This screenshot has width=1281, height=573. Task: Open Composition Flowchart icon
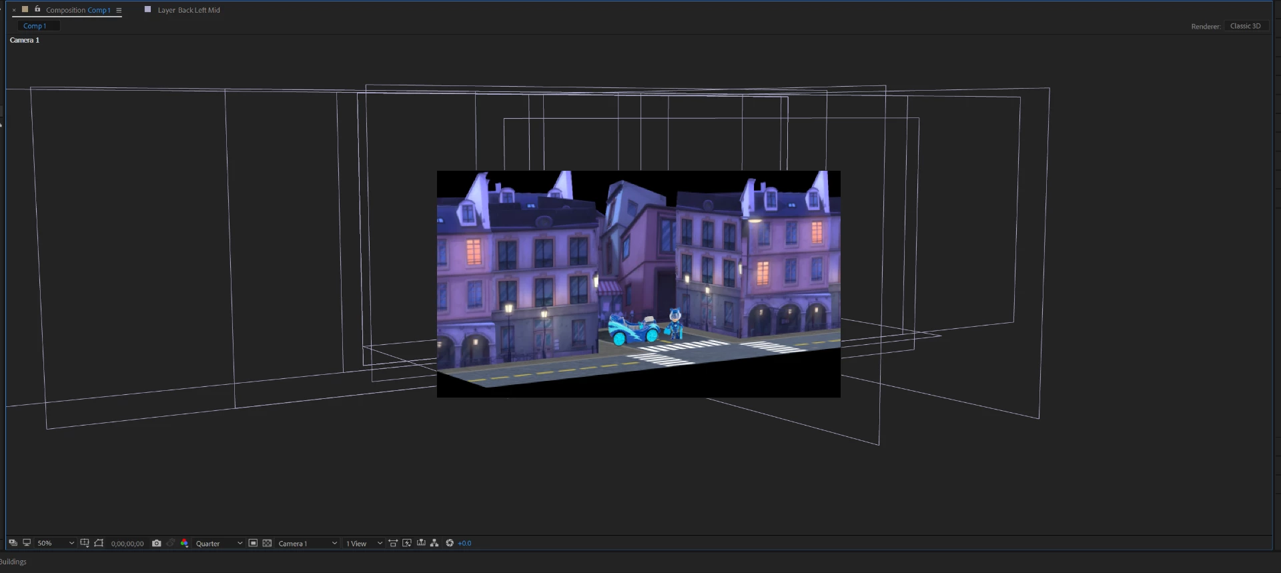click(434, 543)
